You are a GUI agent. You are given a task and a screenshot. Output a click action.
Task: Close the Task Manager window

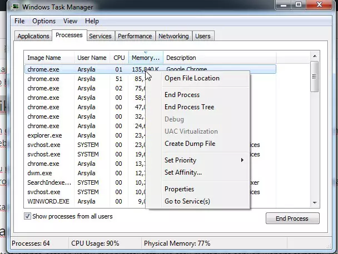(319, 5)
